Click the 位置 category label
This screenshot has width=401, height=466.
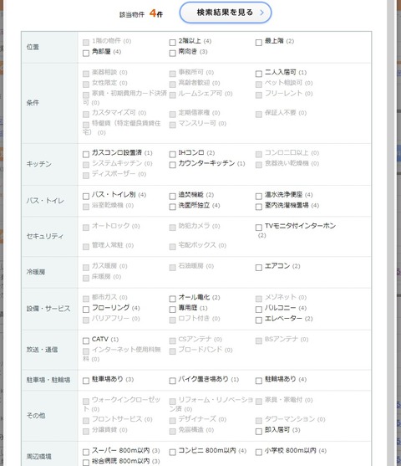pyautogui.click(x=33, y=47)
